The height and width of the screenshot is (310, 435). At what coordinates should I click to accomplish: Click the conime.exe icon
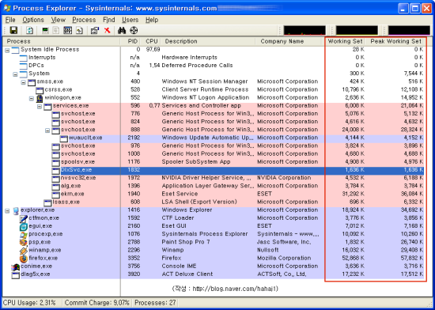click(x=16, y=267)
